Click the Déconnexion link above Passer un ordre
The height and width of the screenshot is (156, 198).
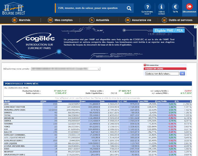pyautogui.click(x=152, y=65)
